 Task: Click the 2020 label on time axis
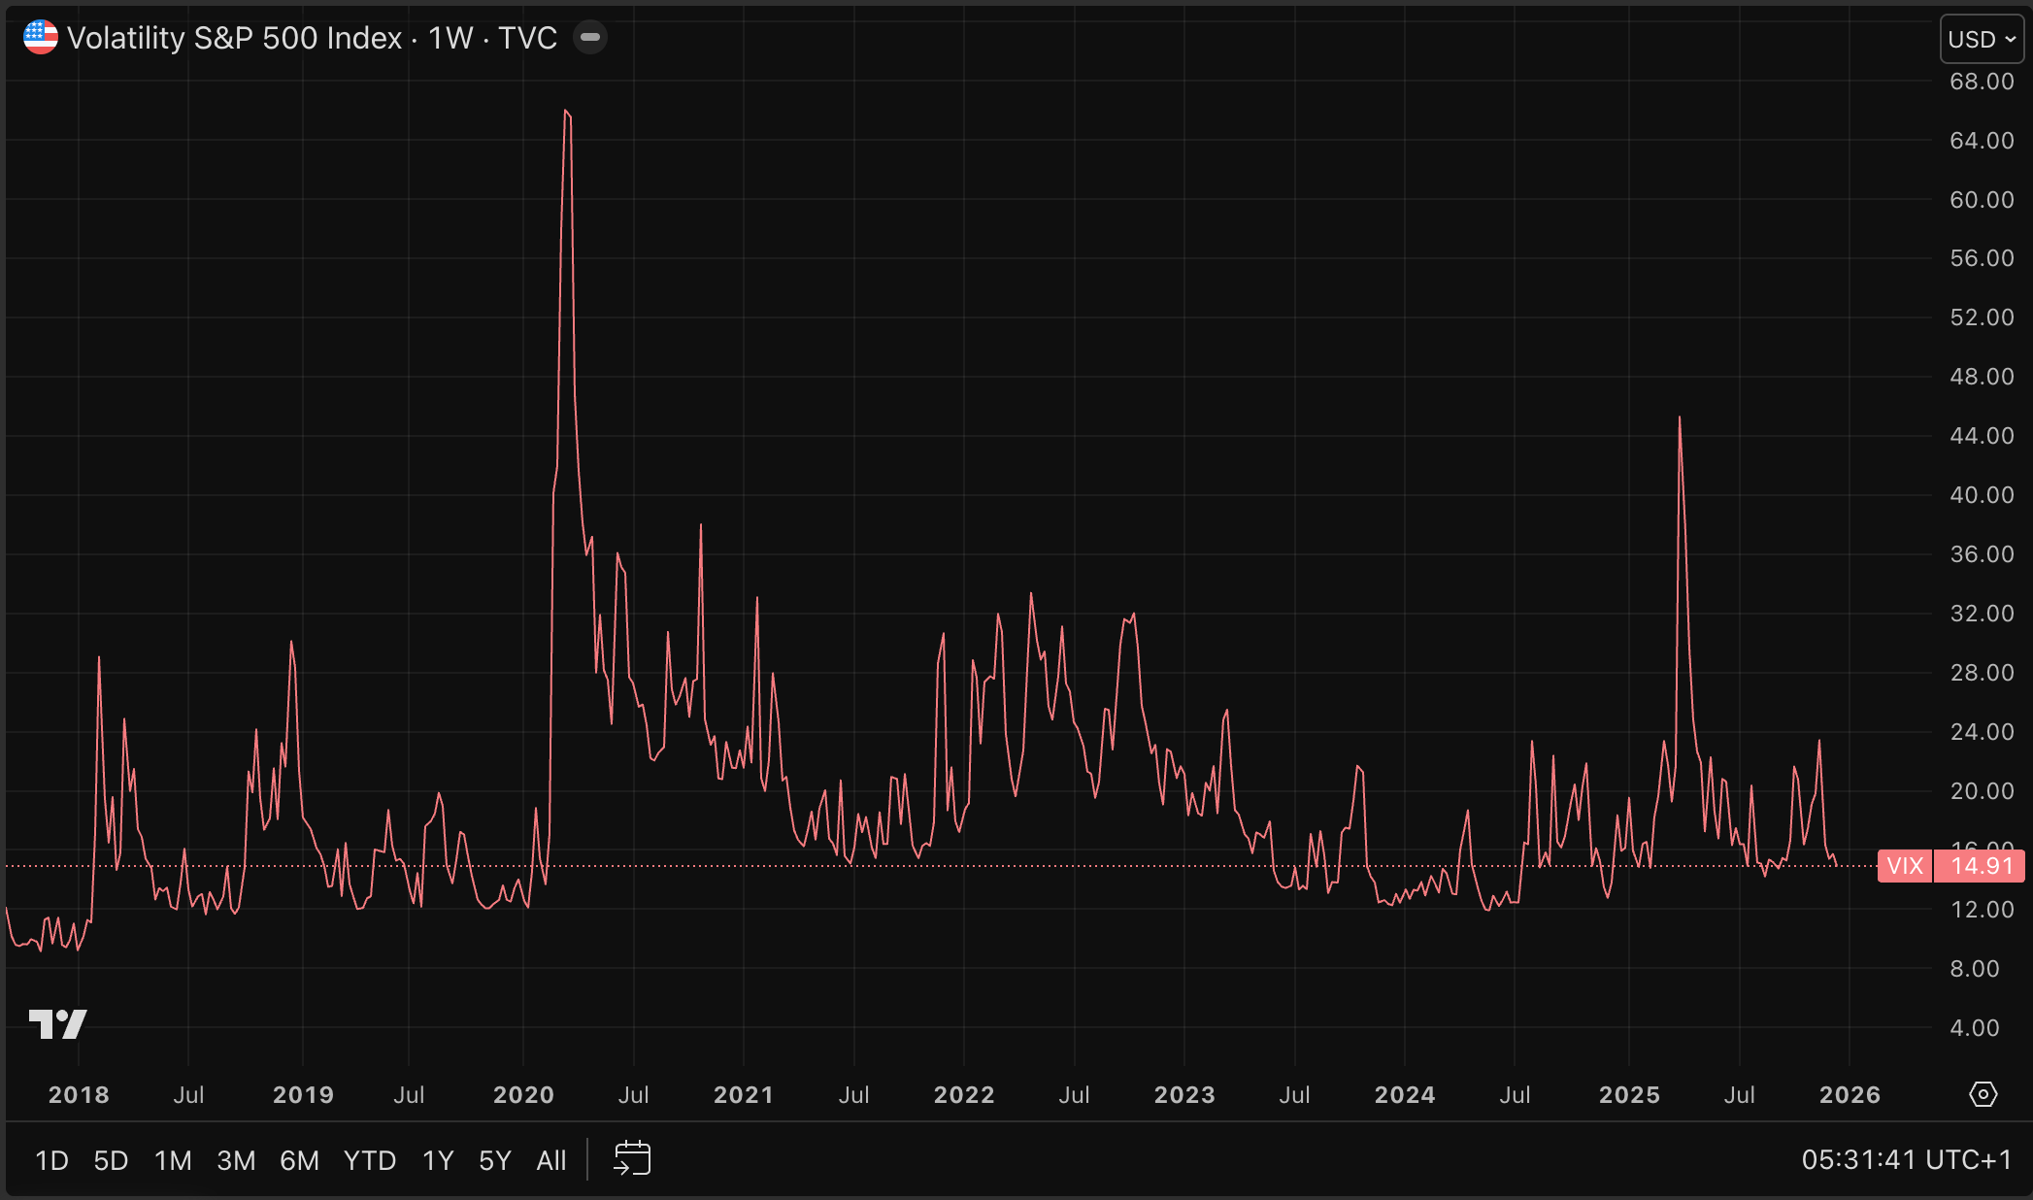point(523,1095)
